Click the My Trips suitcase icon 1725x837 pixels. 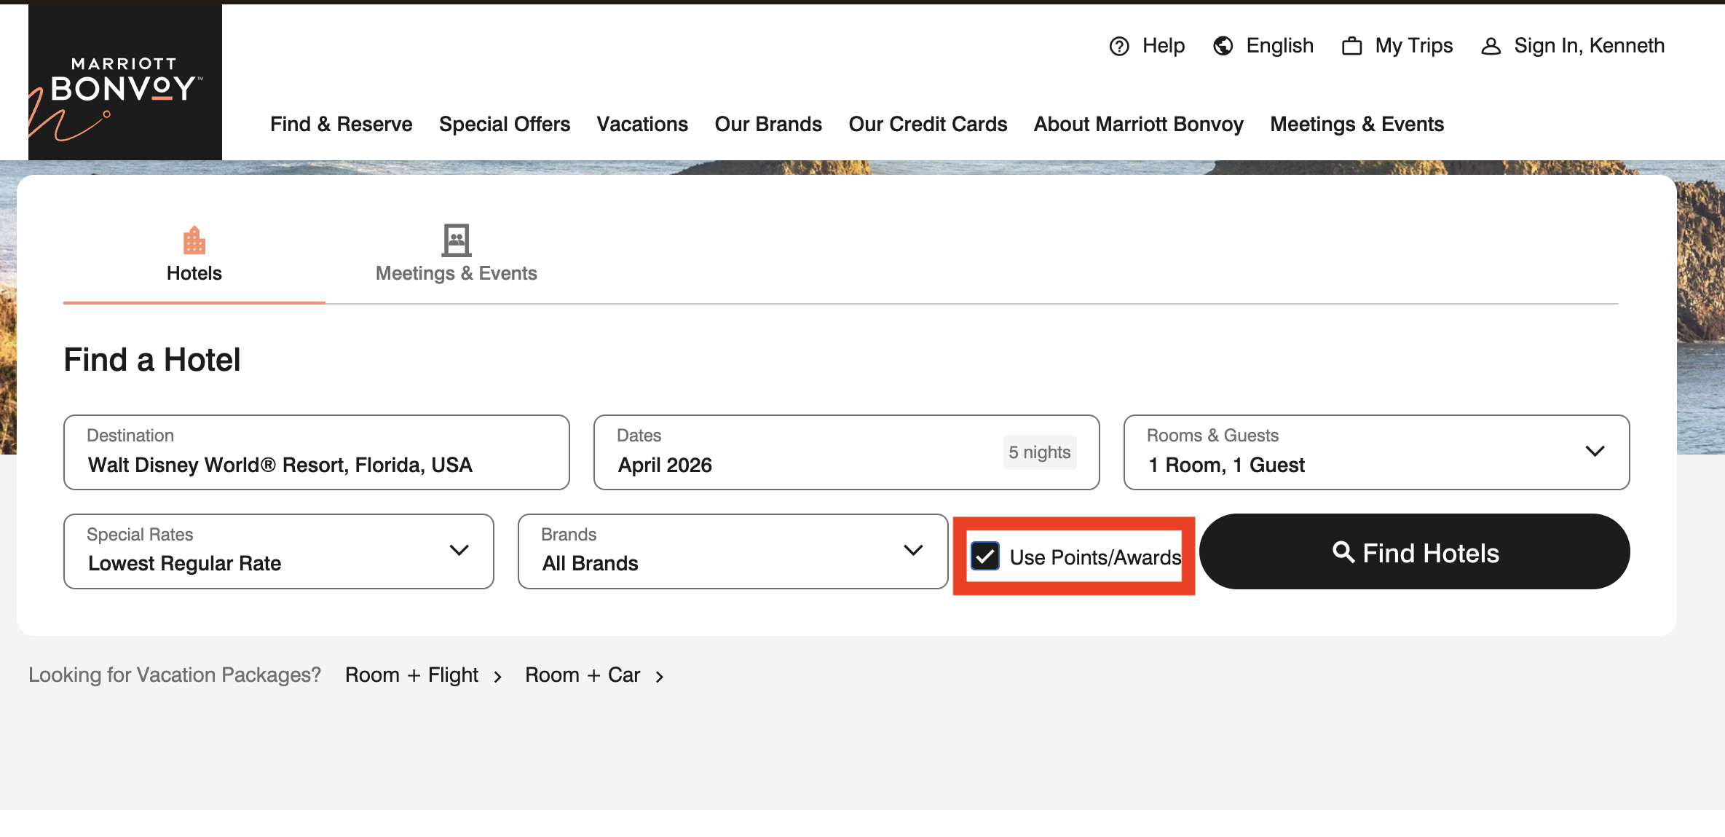(1351, 47)
